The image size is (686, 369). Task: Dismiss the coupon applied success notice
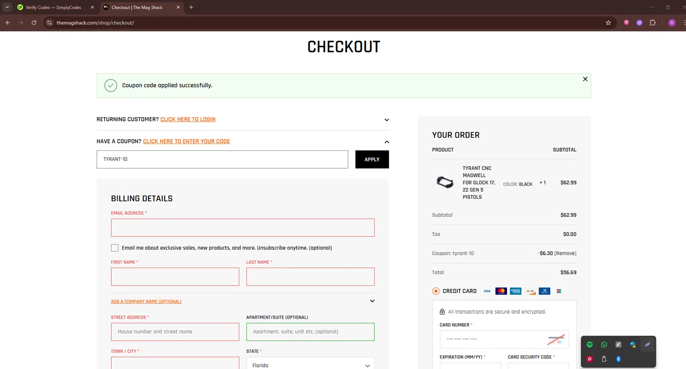(x=585, y=79)
